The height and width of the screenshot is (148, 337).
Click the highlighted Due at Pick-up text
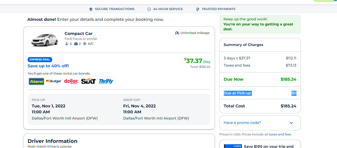coord(237,93)
